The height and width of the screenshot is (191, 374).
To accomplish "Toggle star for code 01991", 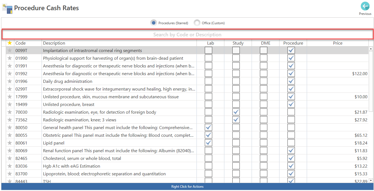I will 10,66.
